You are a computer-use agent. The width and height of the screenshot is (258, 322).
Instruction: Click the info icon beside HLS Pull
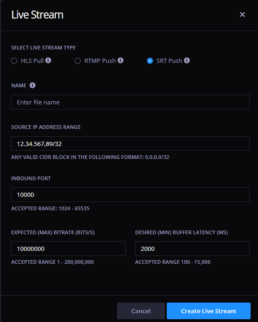click(48, 61)
